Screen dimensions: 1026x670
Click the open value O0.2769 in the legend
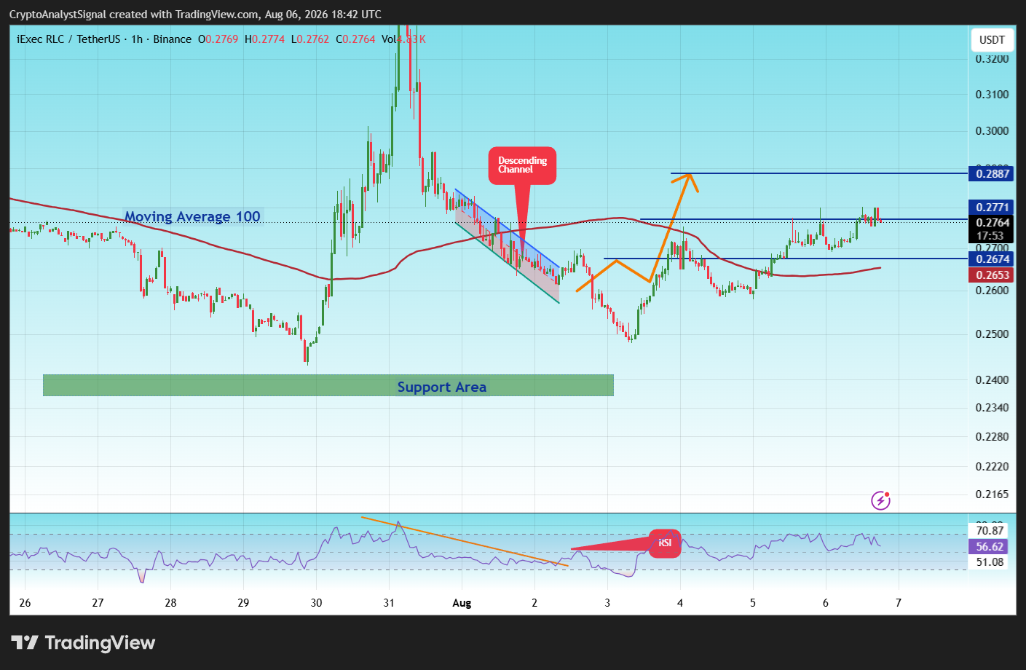218,39
